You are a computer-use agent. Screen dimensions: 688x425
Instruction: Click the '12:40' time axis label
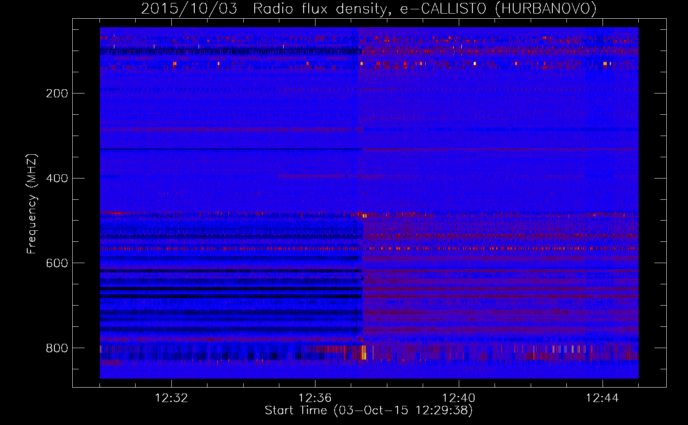pos(459,398)
